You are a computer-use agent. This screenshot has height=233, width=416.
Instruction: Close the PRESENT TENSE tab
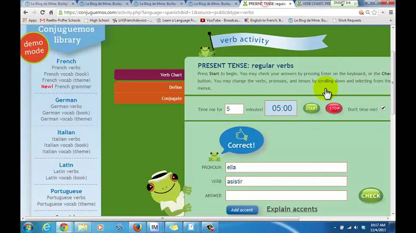coord(290,3)
